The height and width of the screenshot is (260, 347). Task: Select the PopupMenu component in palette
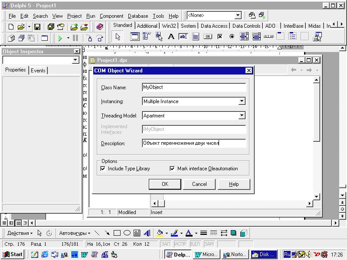(159, 36)
